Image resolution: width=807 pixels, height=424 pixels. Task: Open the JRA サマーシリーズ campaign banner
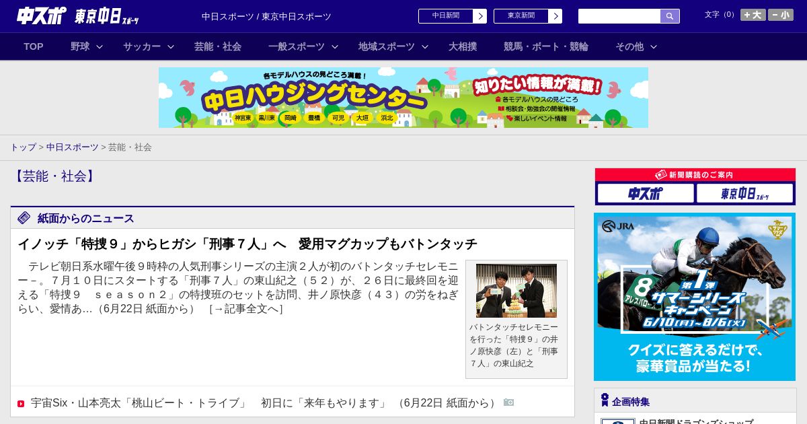[695, 297]
